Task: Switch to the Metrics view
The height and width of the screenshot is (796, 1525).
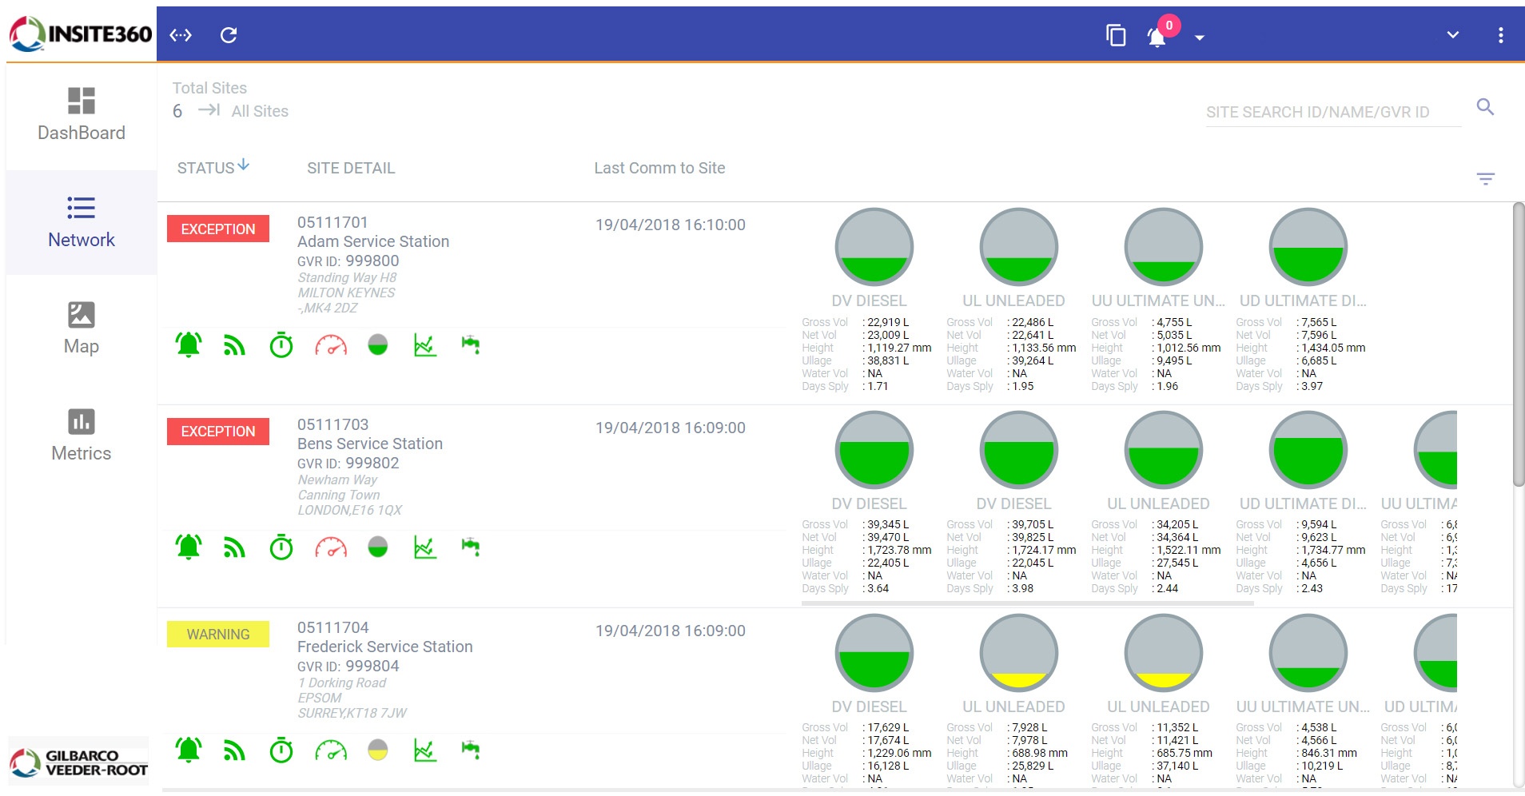Action: click(82, 436)
